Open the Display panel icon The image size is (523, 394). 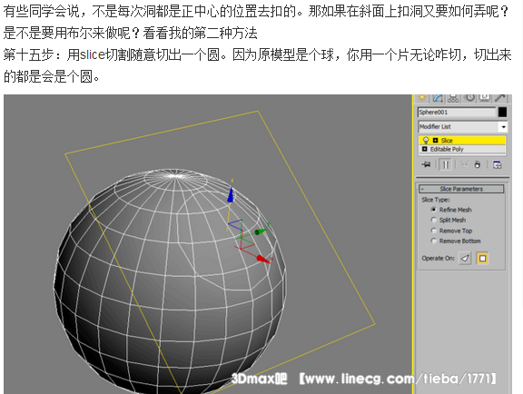coord(484,97)
